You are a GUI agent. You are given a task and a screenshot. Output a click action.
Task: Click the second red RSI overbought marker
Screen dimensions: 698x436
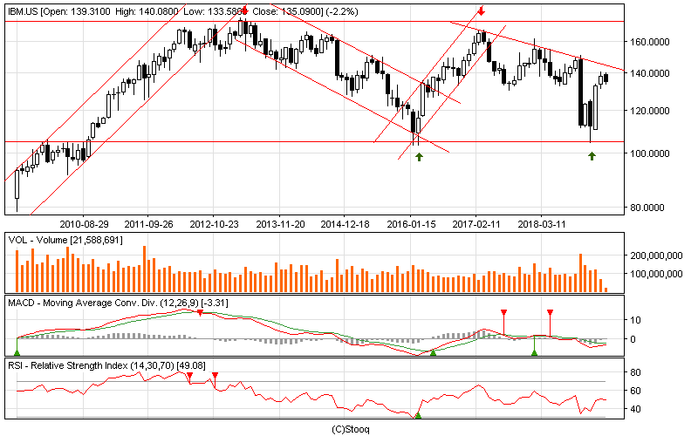coord(215,377)
